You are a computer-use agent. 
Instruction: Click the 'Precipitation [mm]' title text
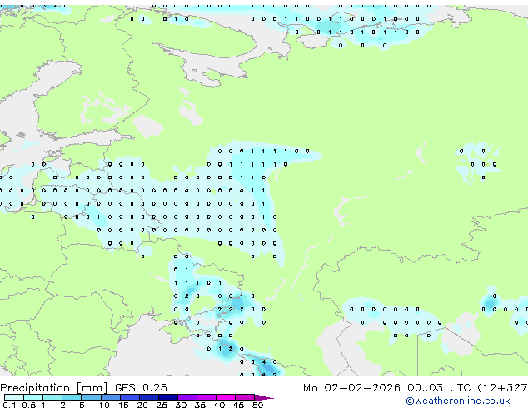point(54,388)
